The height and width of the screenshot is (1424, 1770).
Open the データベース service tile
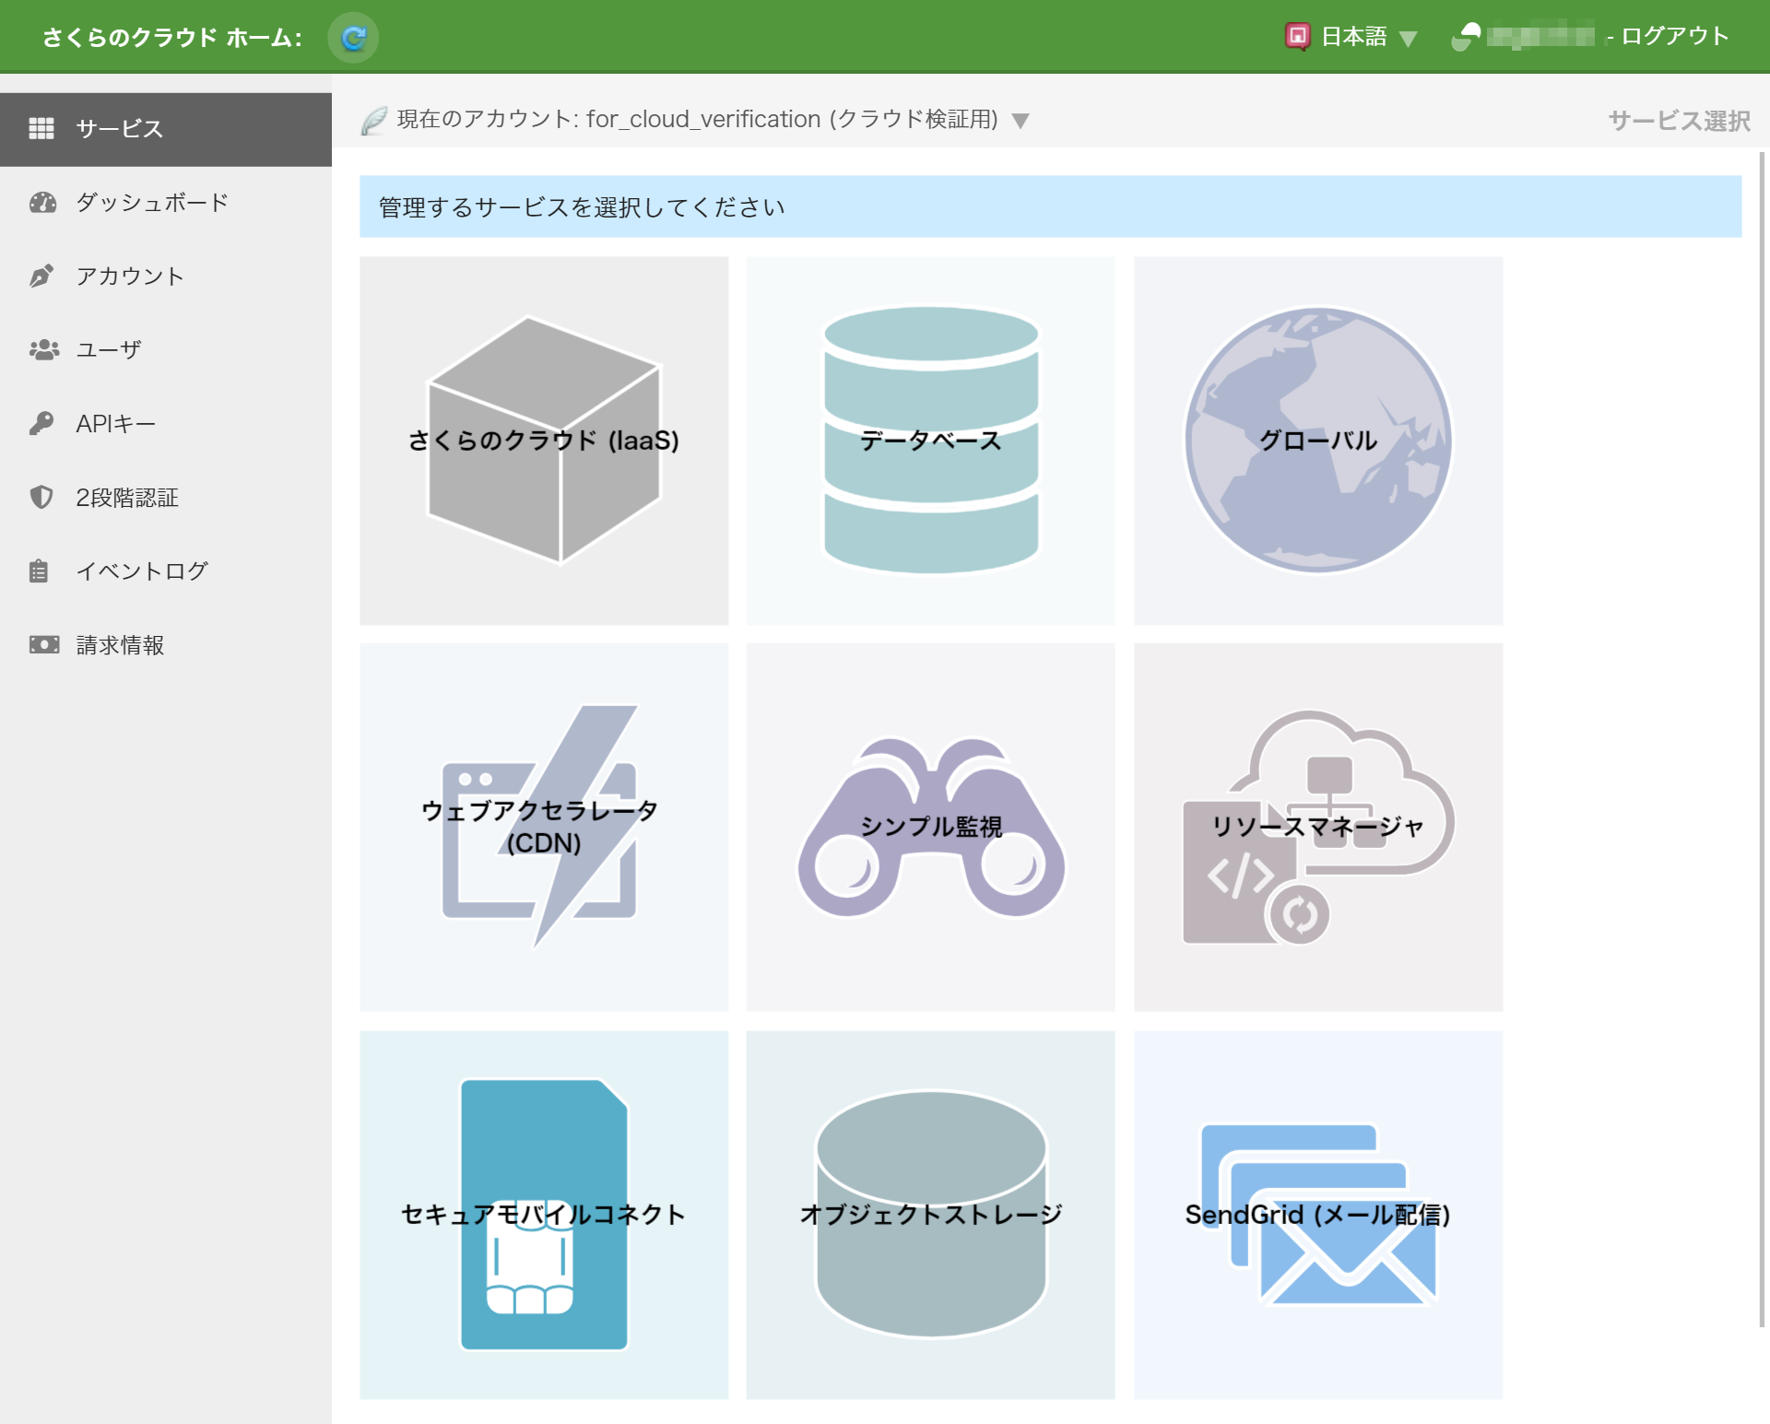[930, 441]
